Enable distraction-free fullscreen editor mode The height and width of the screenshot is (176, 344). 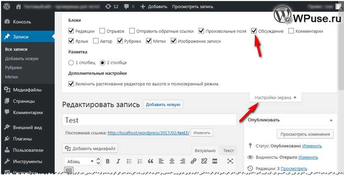tap(230, 161)
